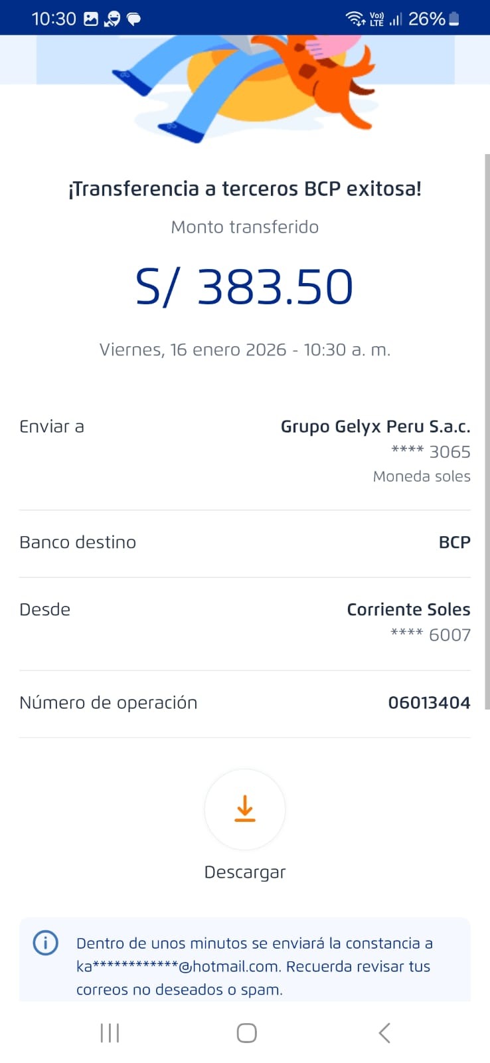
Task: Tap the orange download arrow icon
Action: click(245, 809)
